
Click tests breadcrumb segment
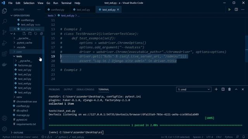coord(50,15)
